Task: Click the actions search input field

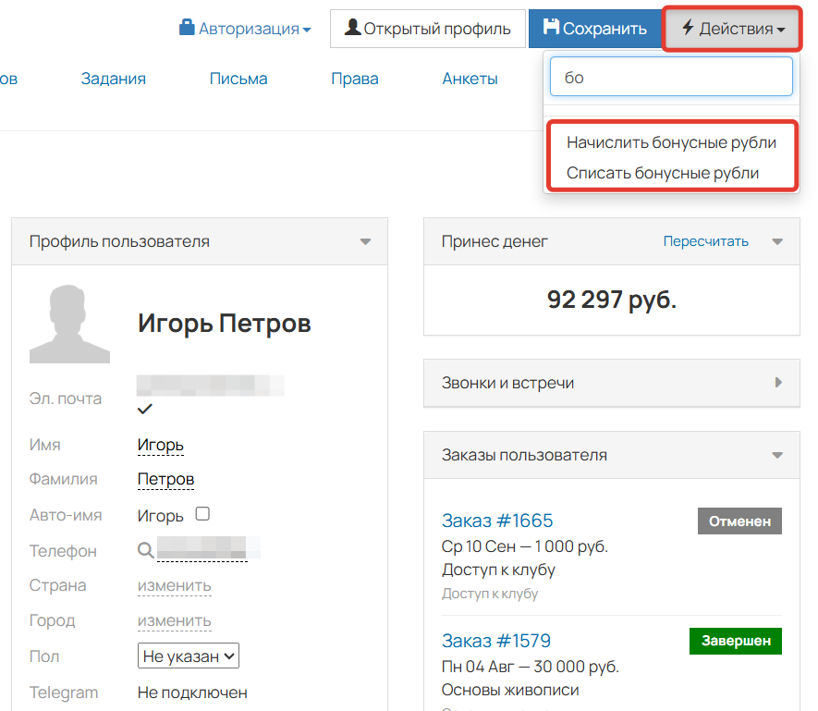Action: 671,78
